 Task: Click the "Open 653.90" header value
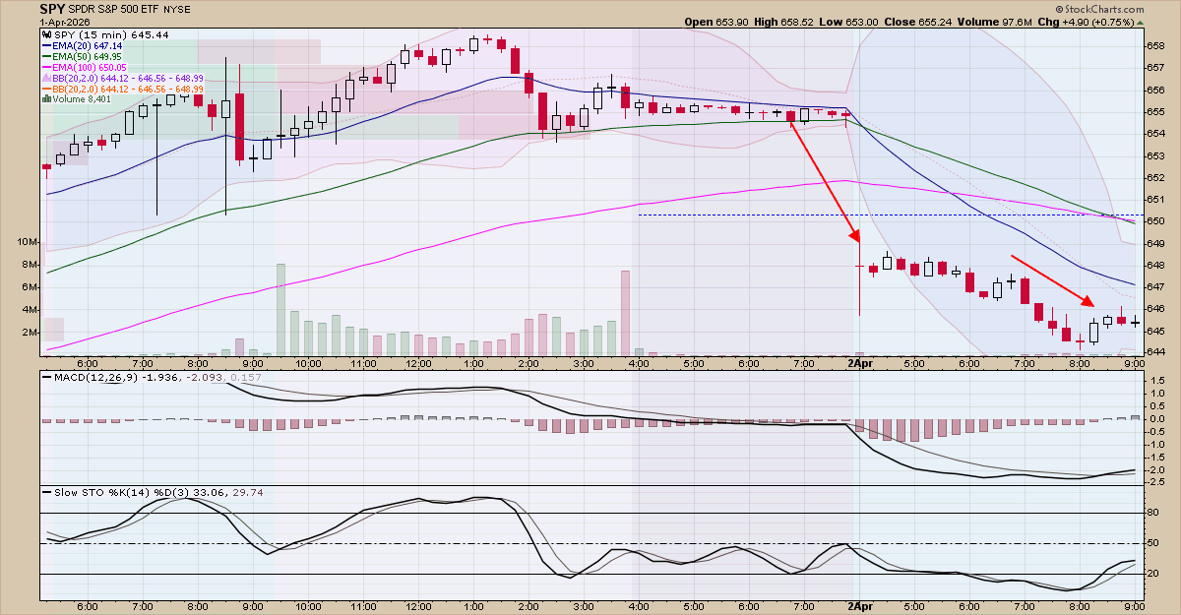715,22
